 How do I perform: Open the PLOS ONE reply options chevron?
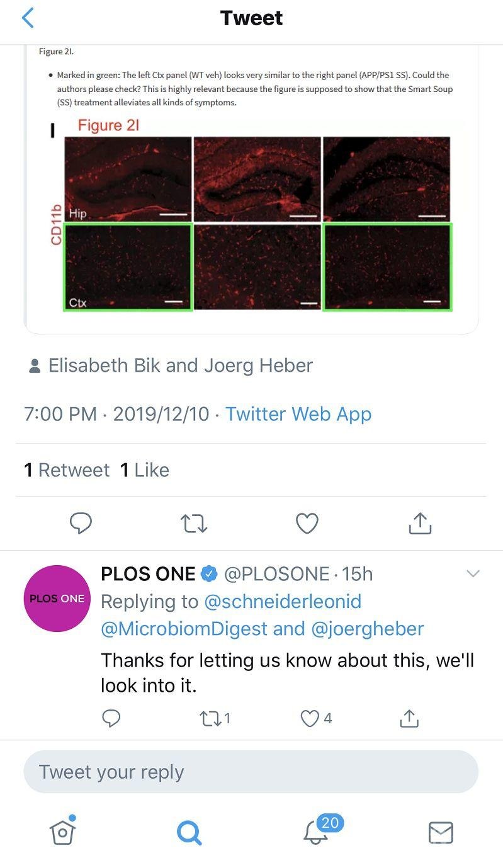(x=472, y=573)
